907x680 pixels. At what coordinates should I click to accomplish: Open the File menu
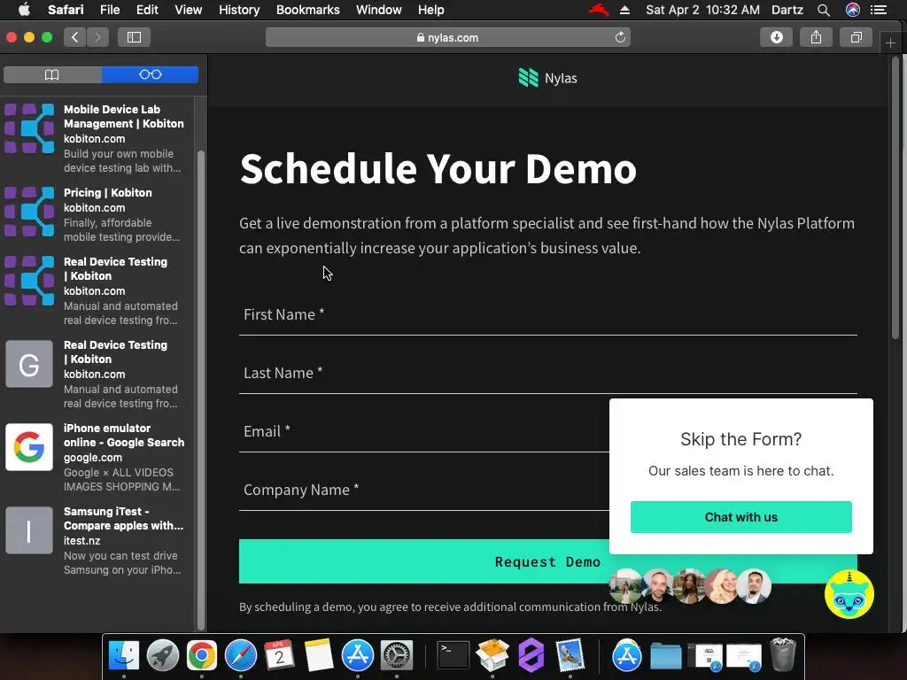click(x=109, y=10)
